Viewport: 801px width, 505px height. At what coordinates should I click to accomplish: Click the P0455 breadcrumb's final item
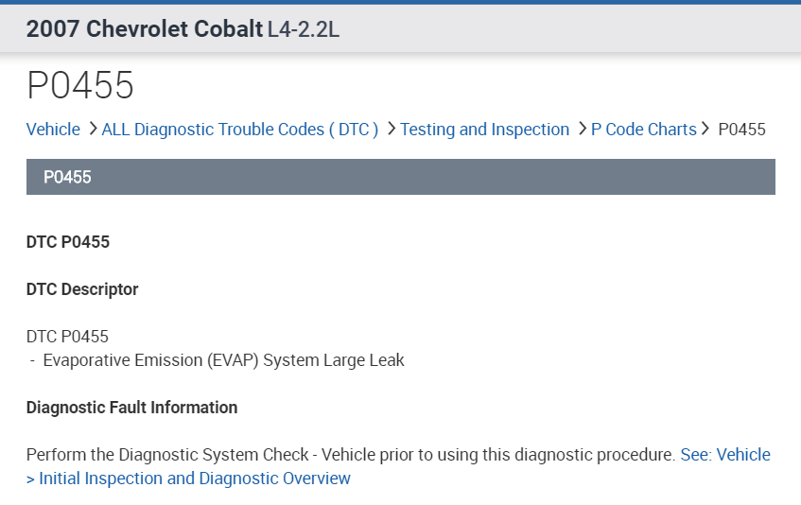click(741, 130)
